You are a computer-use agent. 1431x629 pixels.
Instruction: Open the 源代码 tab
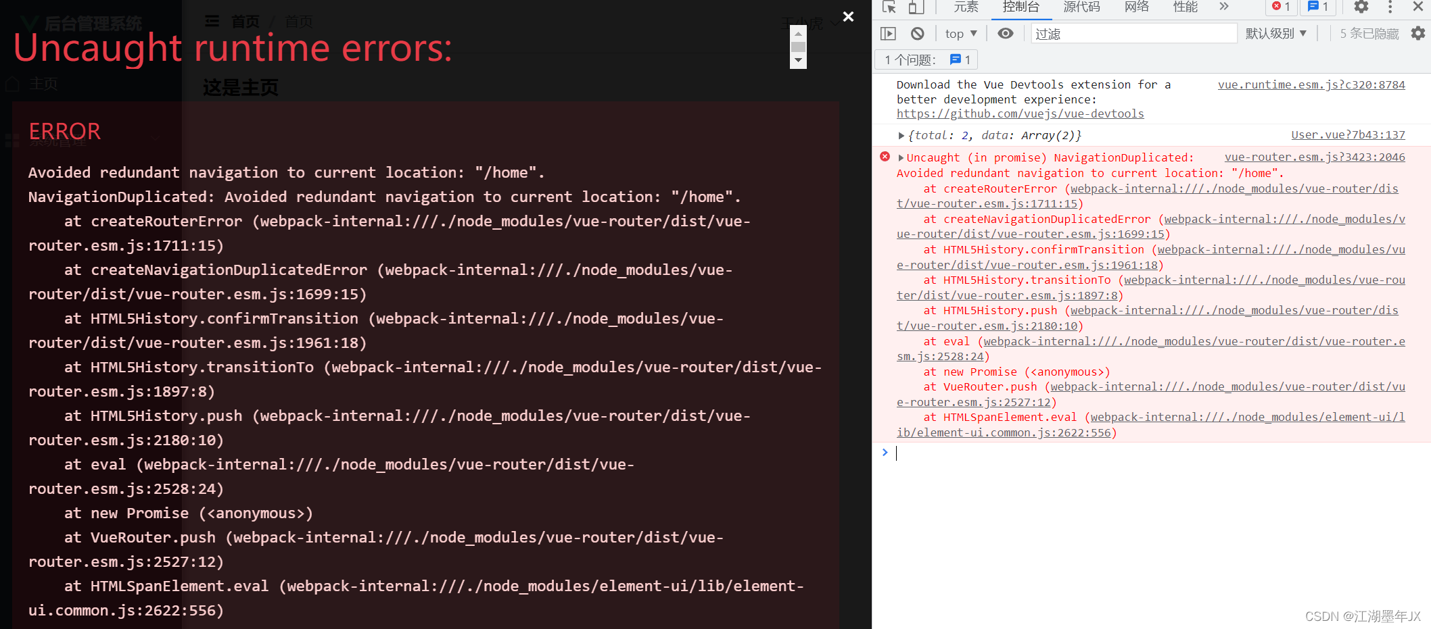click(1081, 7)
